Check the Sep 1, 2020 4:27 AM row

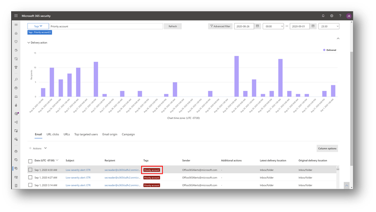[30, 177]
